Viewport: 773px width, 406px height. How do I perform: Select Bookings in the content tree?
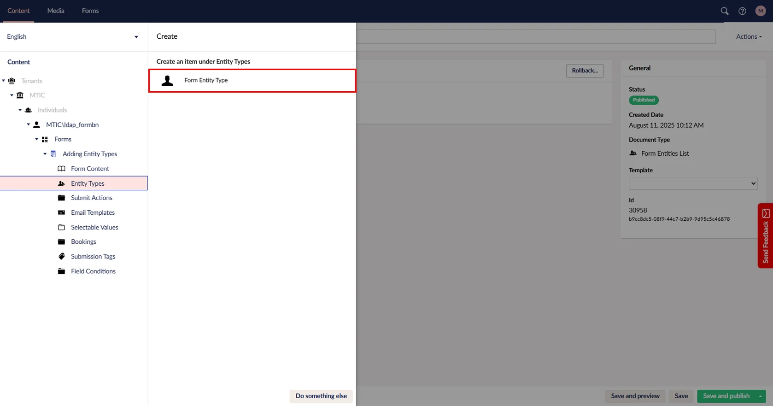pos(83,241)
